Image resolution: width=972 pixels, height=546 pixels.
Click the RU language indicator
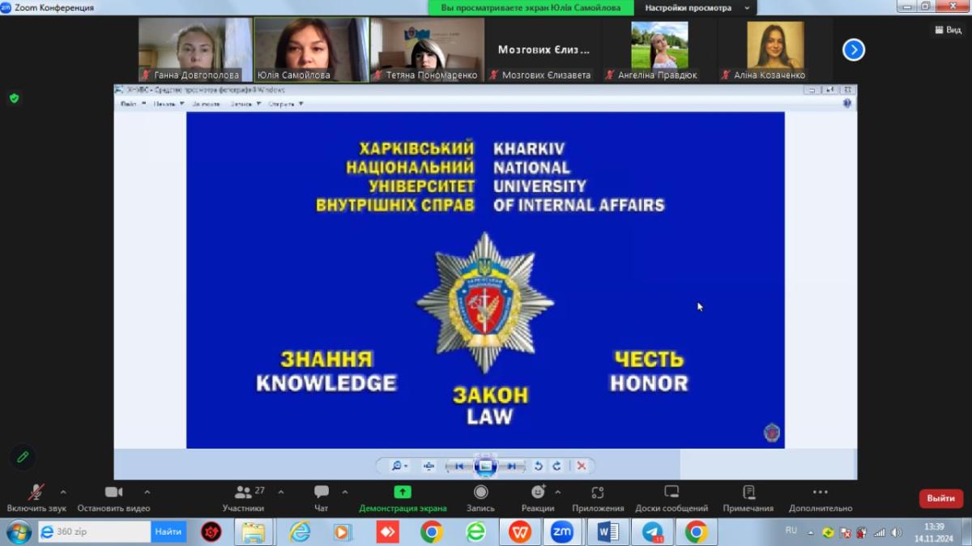791,530
